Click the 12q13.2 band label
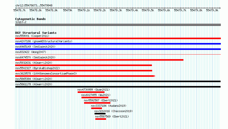The width and height of the screenshot is (228, 129). coord(21,22)
